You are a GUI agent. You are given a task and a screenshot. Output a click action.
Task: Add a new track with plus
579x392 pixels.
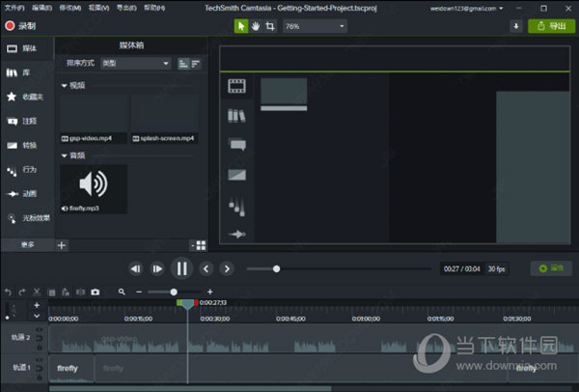(x=37, y=305)
